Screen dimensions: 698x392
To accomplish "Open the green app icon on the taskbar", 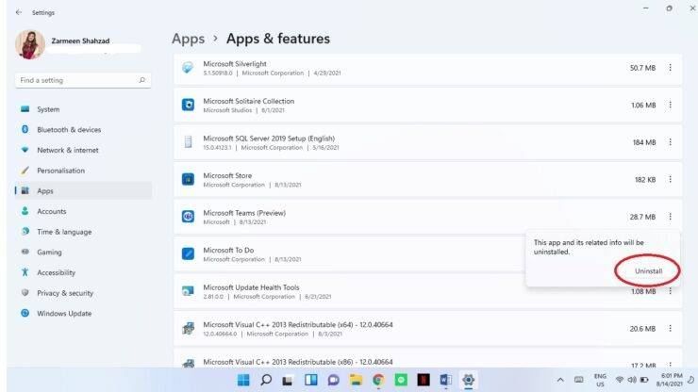I will click(x=401, y=380).
